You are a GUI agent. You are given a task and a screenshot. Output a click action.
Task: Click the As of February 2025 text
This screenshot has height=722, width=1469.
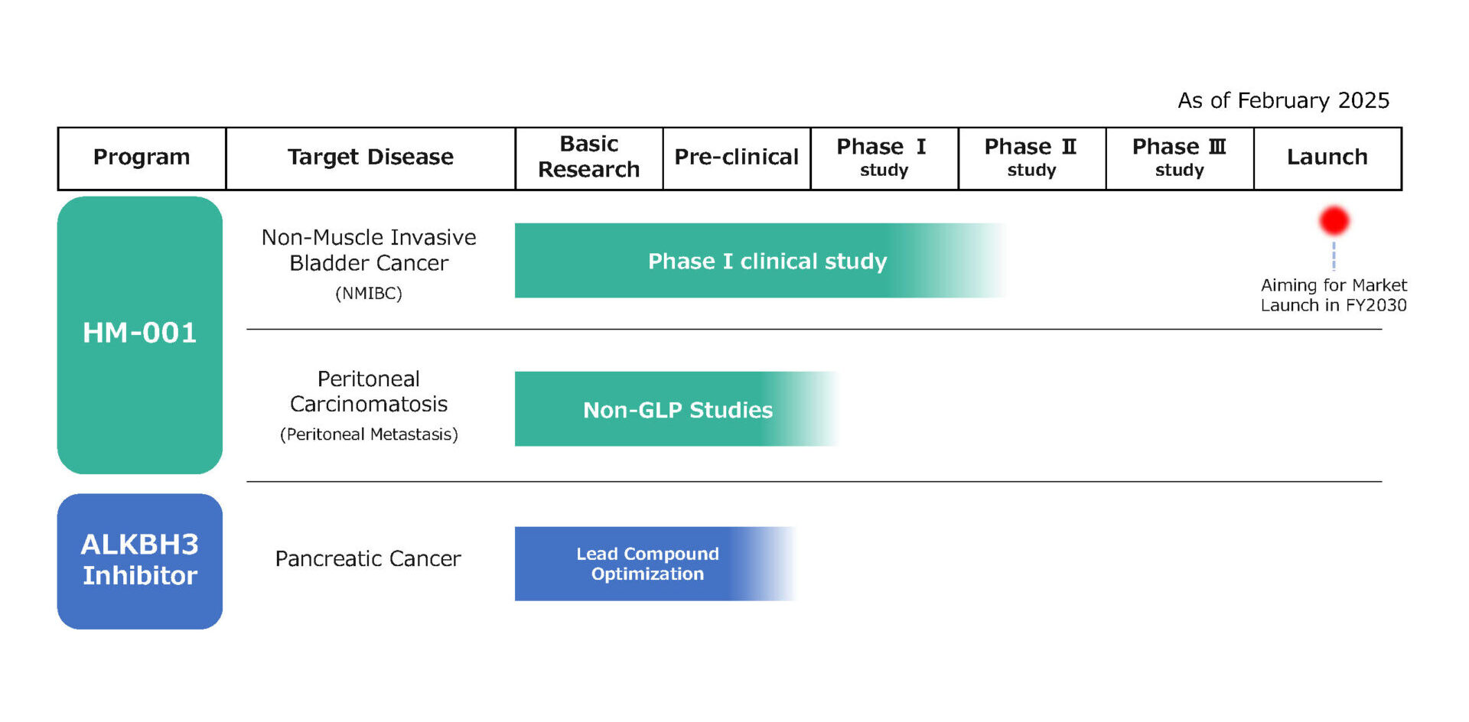coord(1283,101)
